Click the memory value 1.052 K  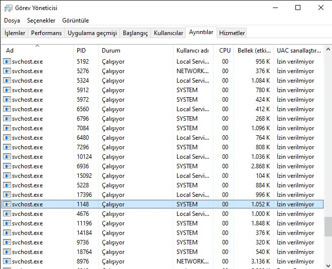point(260,204)
